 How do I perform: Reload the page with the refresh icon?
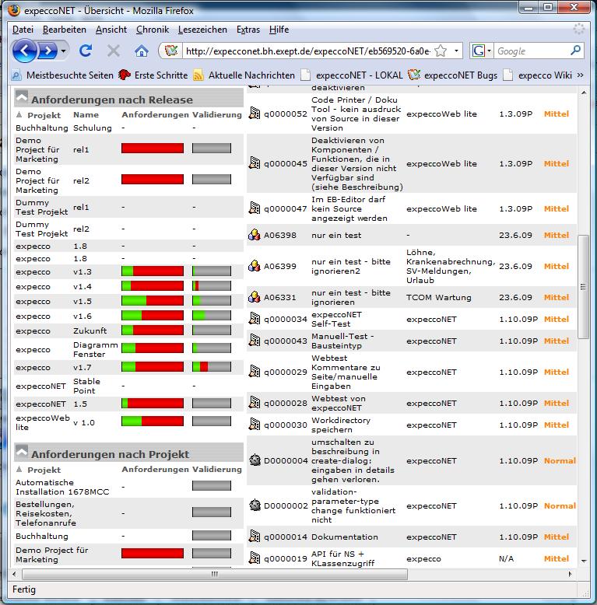(x=86, y=51)
